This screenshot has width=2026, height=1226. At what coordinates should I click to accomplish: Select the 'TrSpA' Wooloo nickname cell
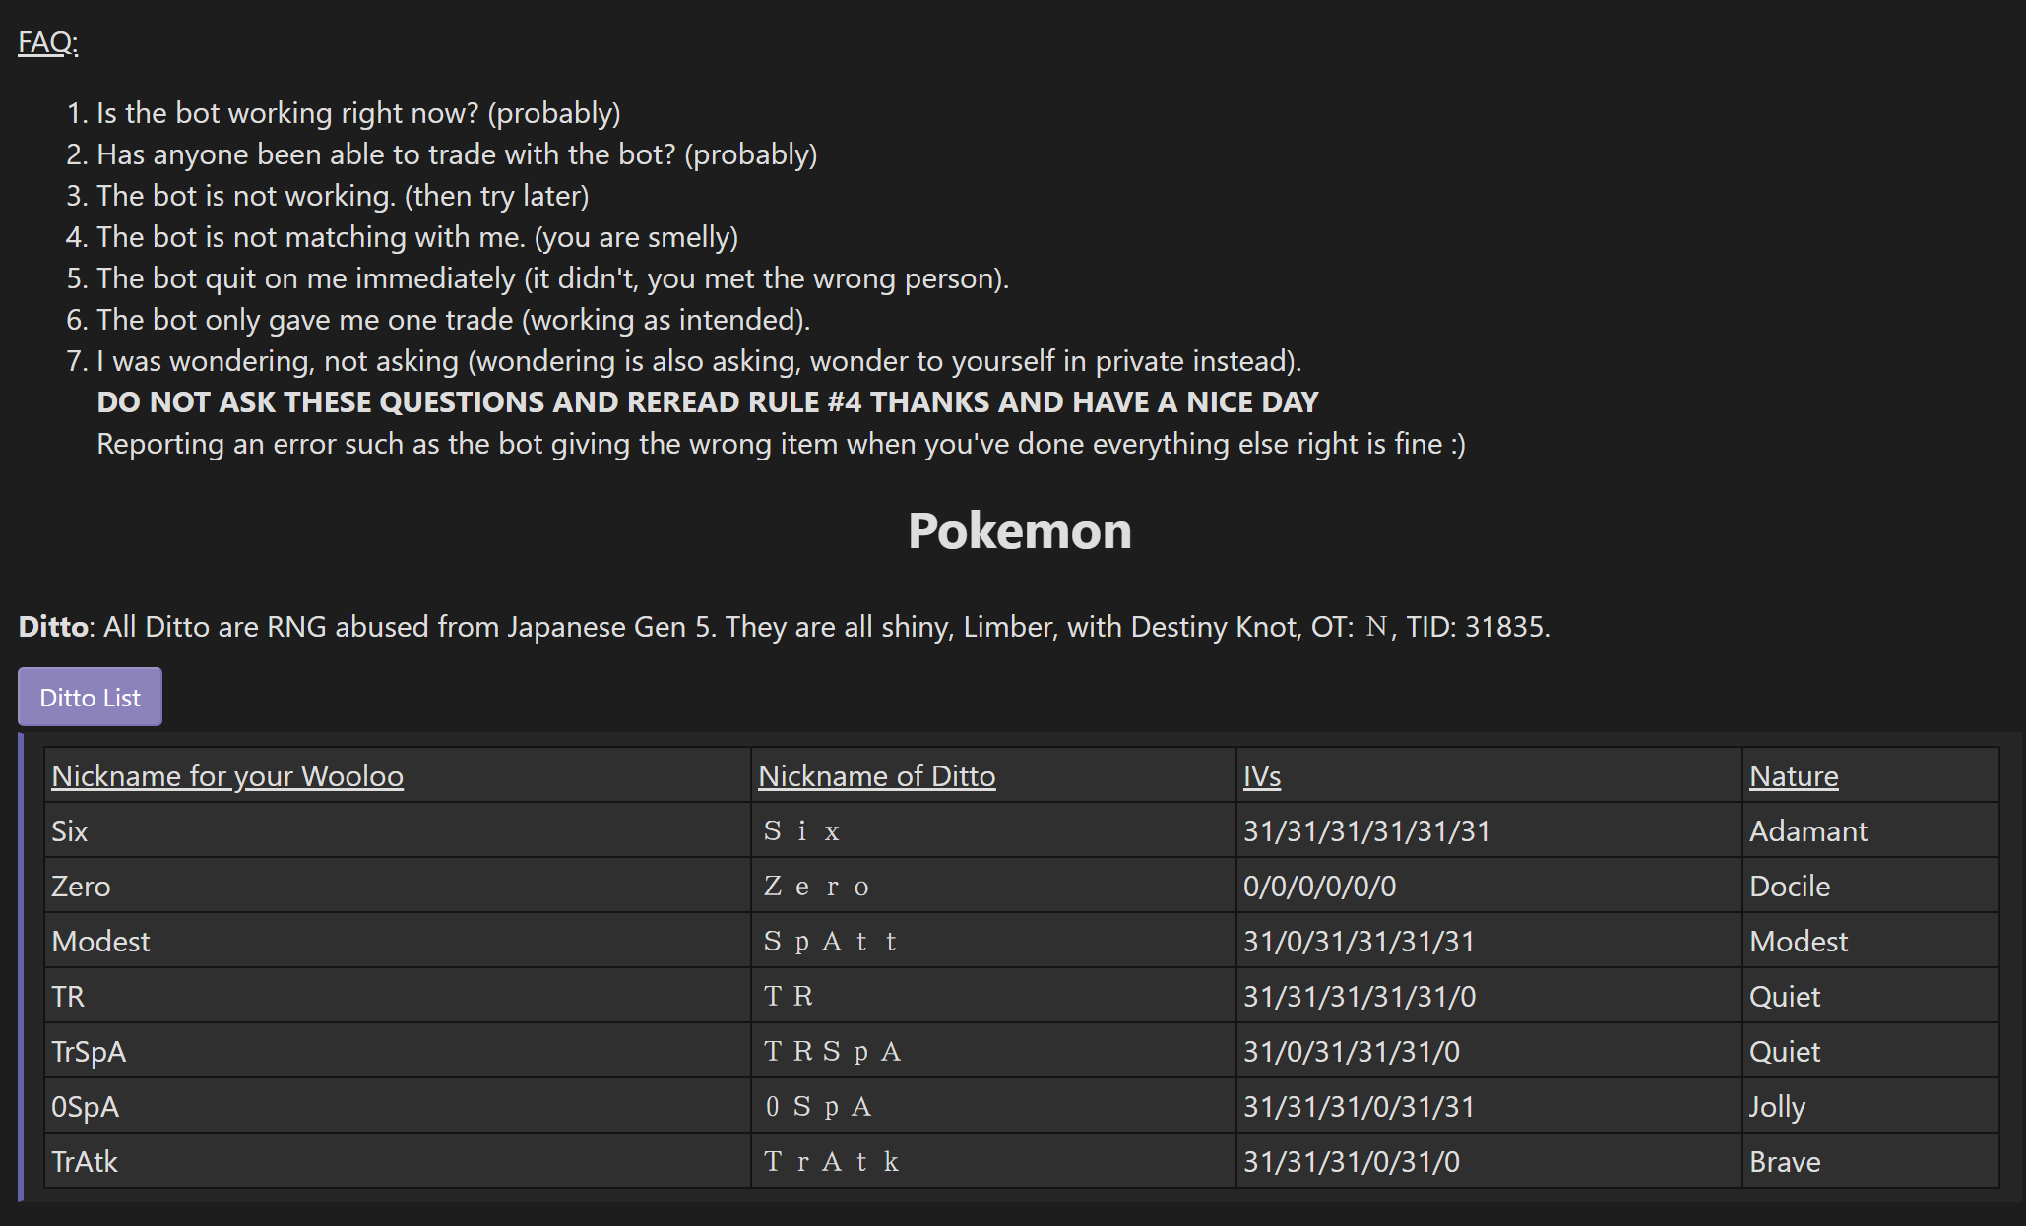[397, 1051]
